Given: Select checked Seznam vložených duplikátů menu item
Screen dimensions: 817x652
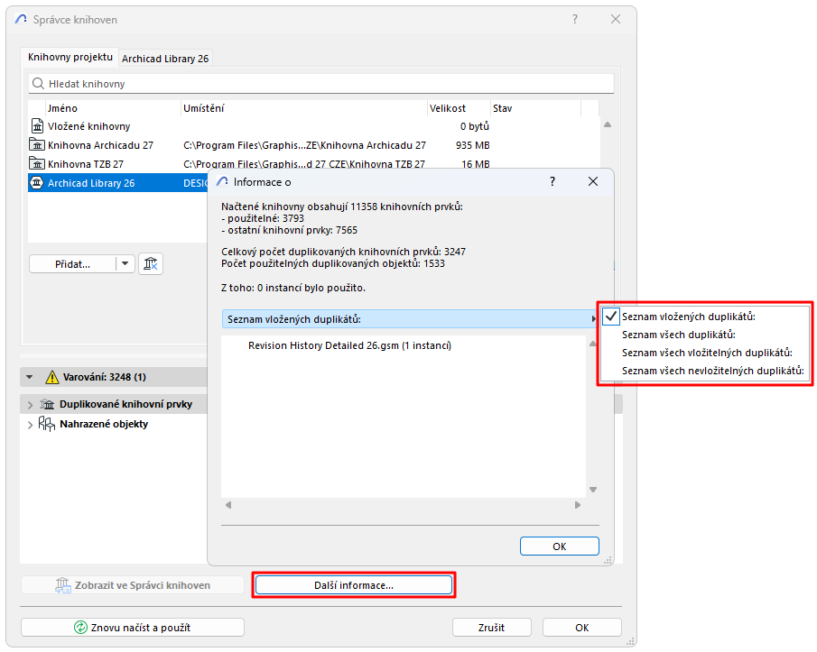Looking at the screenshot, I should [705, 317].
